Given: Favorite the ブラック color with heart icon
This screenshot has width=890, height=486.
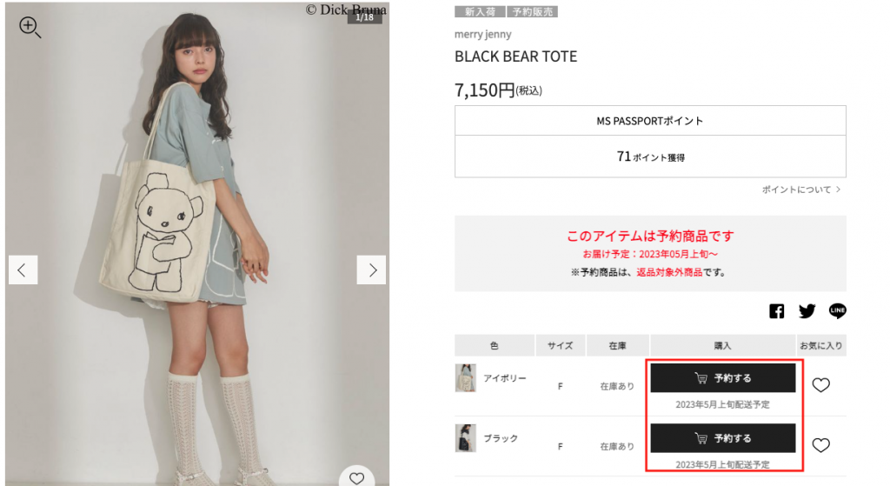Looking at the screenshot, I should [x=820, y=445].
